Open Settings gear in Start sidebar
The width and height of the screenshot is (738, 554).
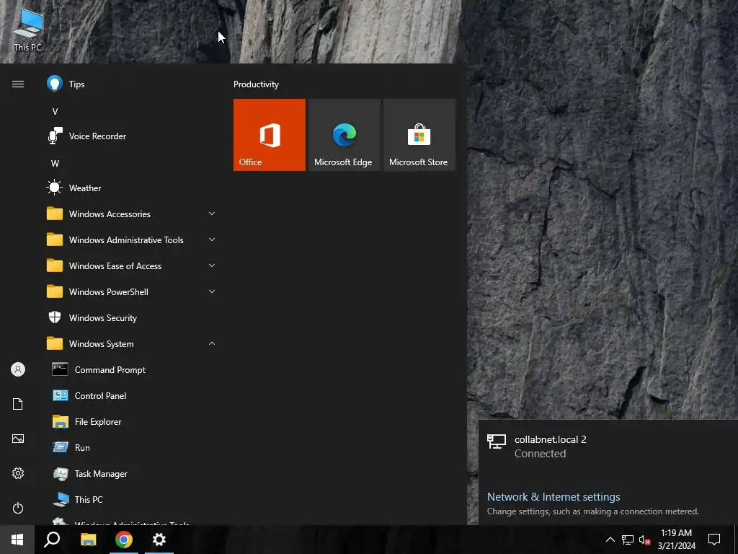pos(18,473)
